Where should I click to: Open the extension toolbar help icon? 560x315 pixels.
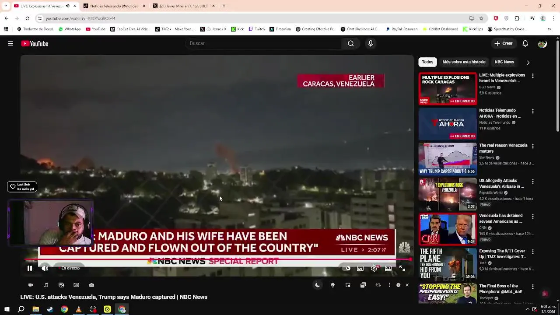click(398, 285)
